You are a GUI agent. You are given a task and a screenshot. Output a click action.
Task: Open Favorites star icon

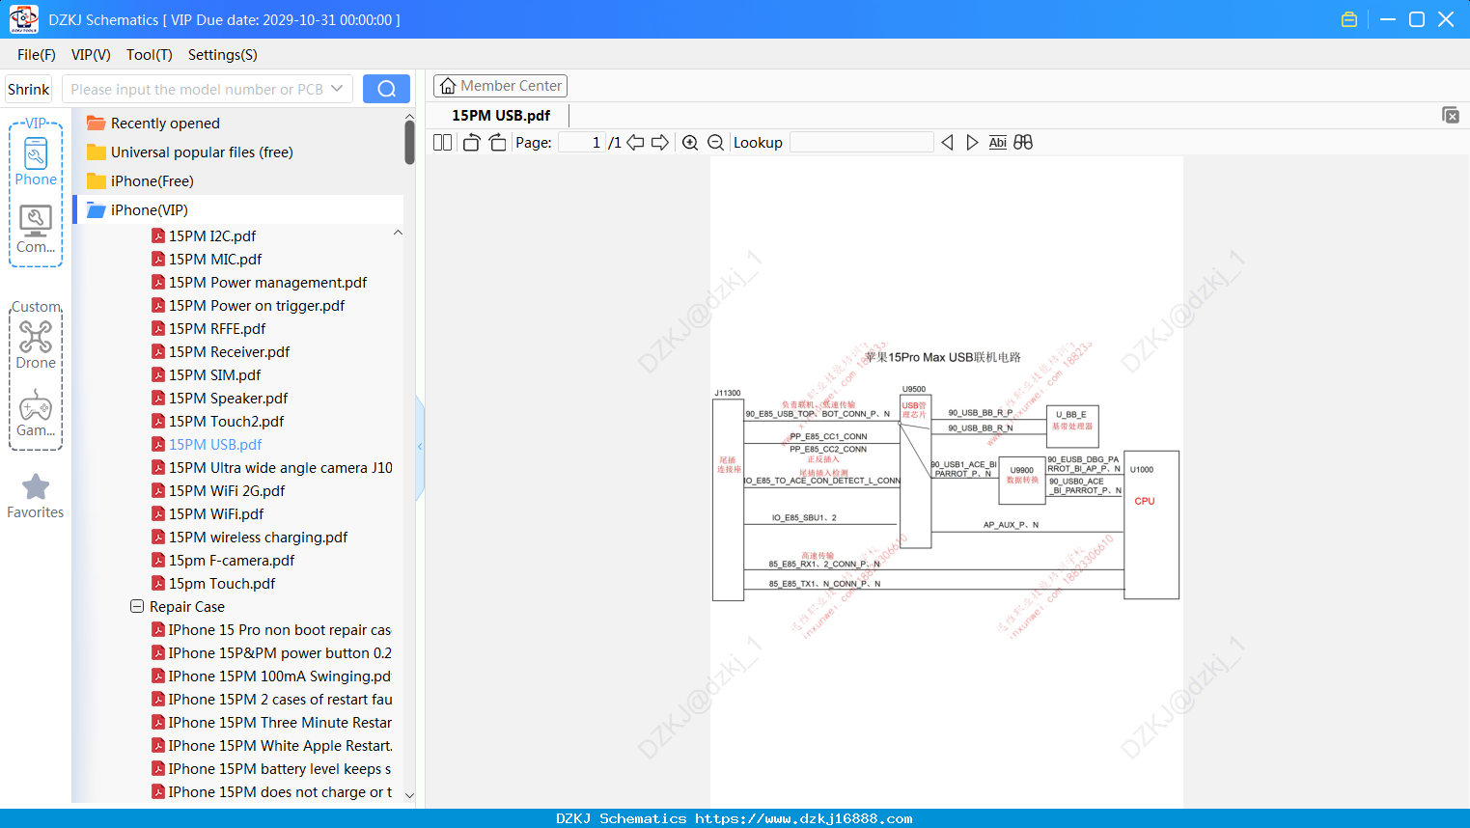point(36,496)
